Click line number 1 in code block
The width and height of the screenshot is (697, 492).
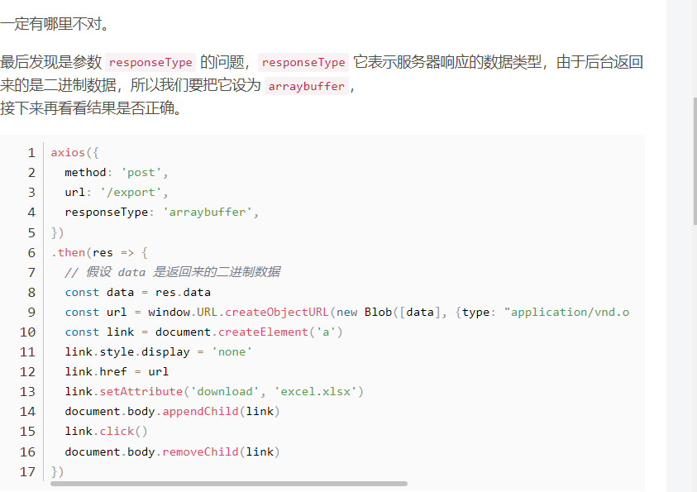click(x=31, y=153)
